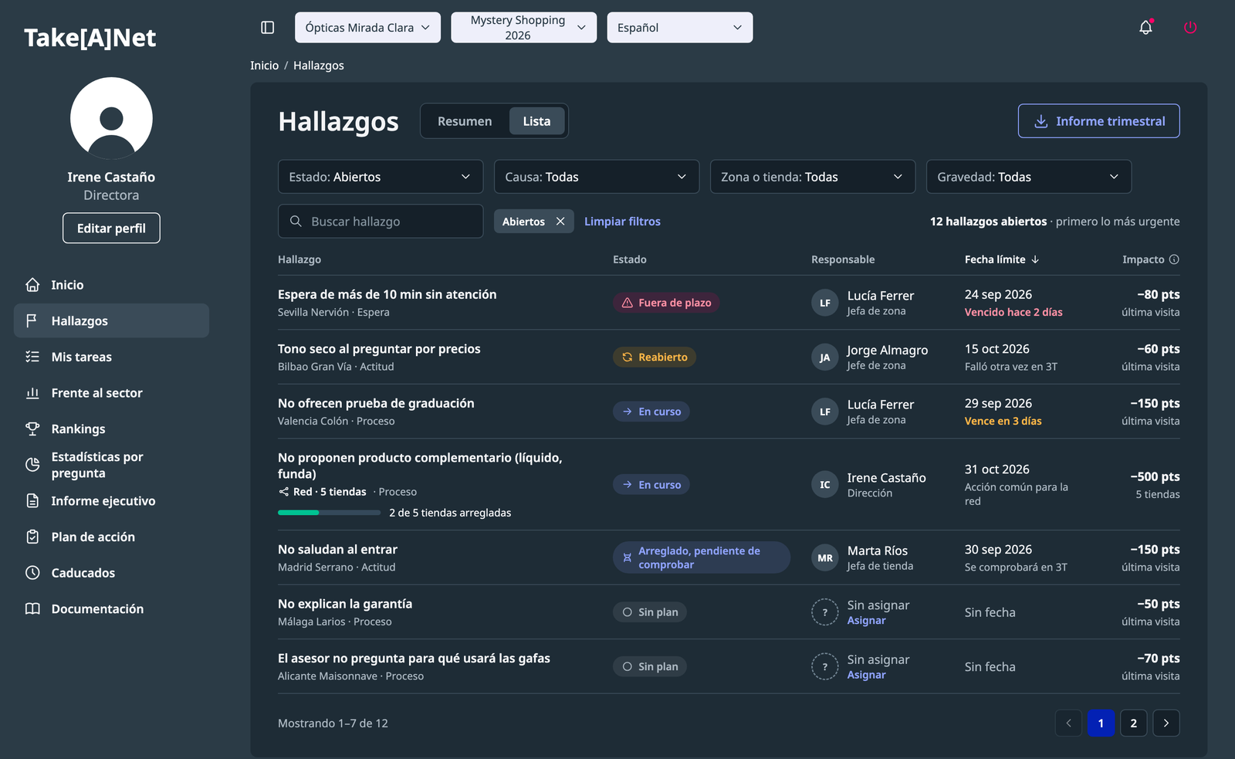Click Editar perfil button
Image resolution: width=1235 pixels, height=759 pixels.
coord(111,229)
